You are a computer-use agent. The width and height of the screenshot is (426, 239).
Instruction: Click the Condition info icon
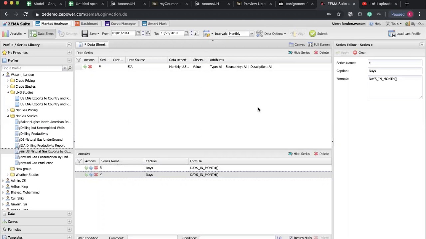point(279,238)
